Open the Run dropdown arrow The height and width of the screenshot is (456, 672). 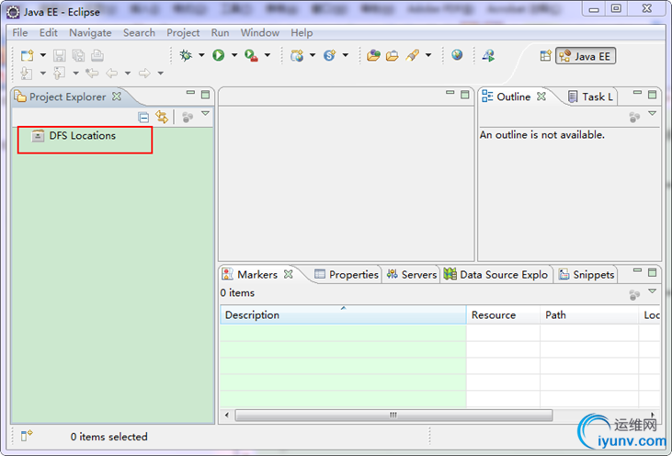tap(234, 55)
